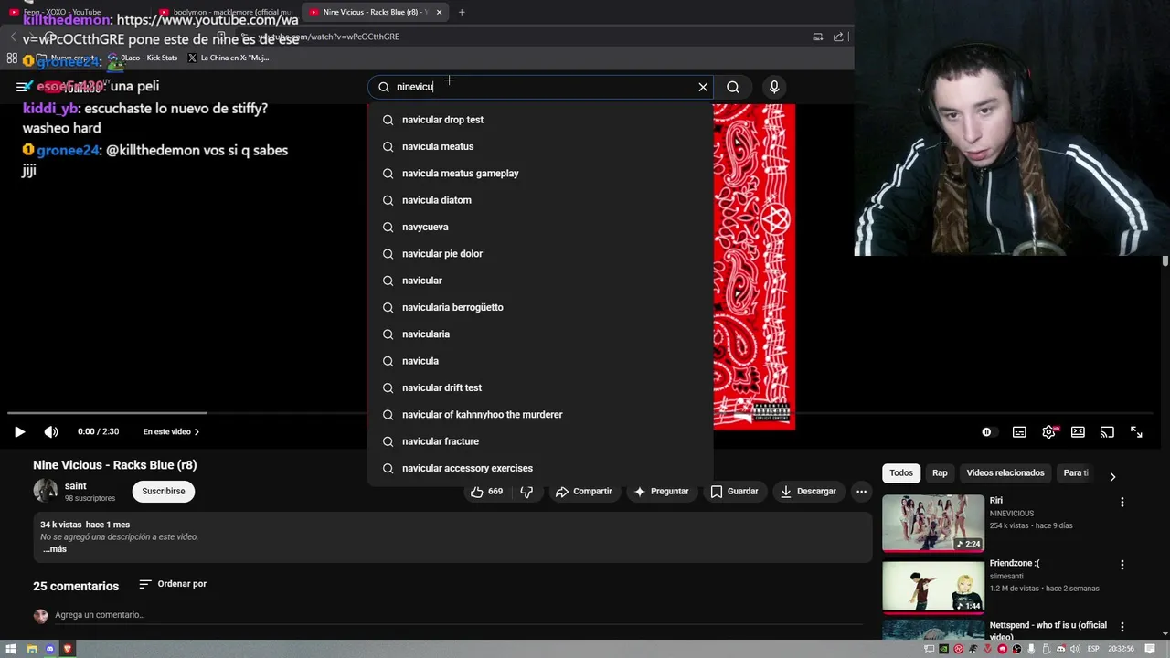Seek on the video progress bar
The height and width of the screenshot is (658, 1170).
click(x=585, y=413)
